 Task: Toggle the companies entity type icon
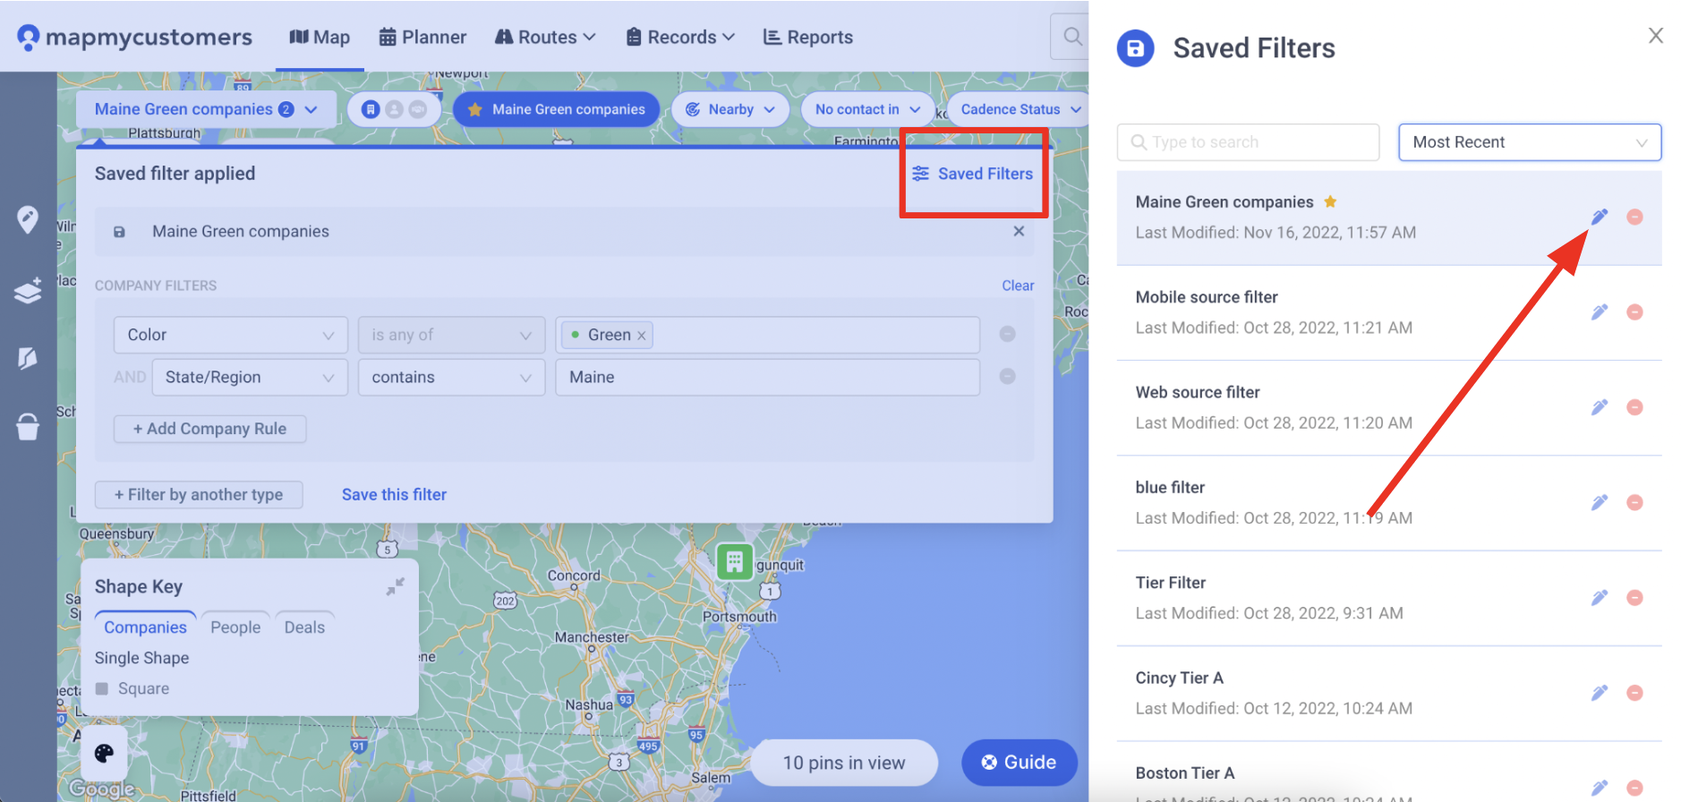[371, 109]
